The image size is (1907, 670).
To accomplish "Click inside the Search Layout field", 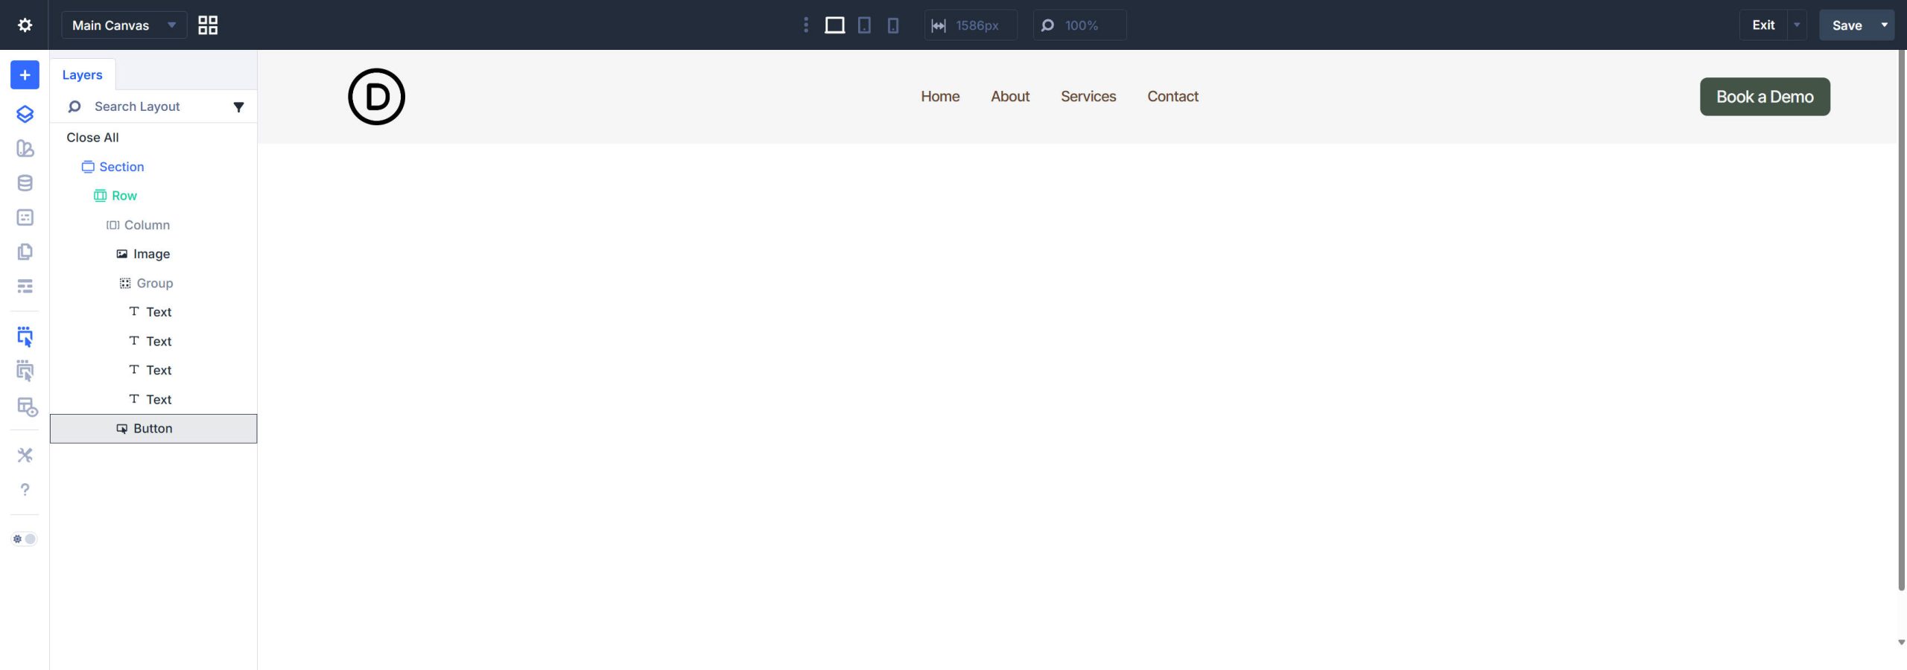I will [149, 106].
